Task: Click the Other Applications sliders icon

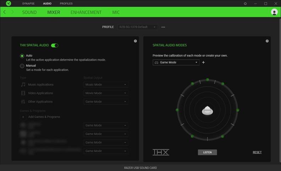Action: (x=23, y=102)
